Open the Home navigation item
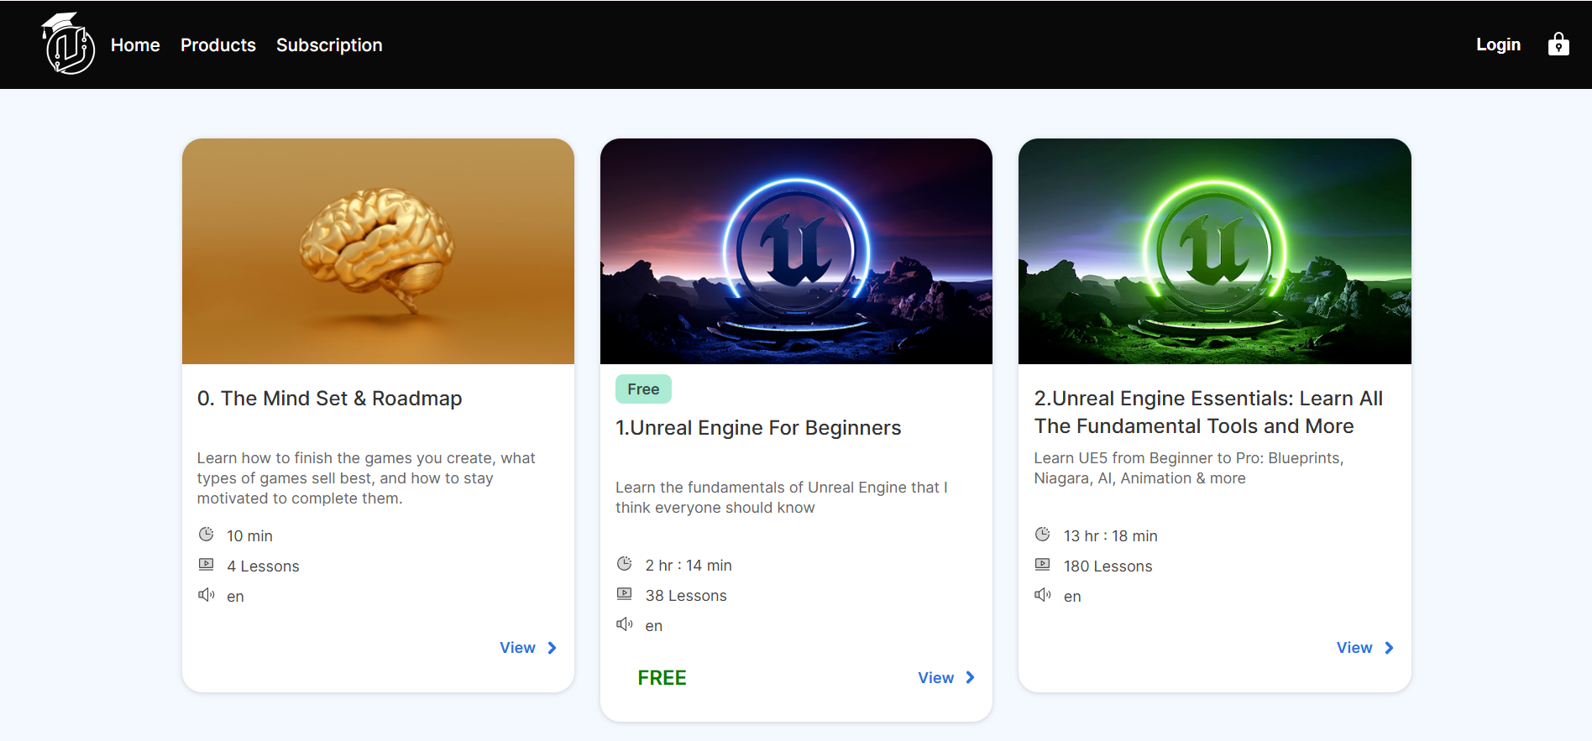Viewport: 1592px width, 741px height. pos(135,44)
